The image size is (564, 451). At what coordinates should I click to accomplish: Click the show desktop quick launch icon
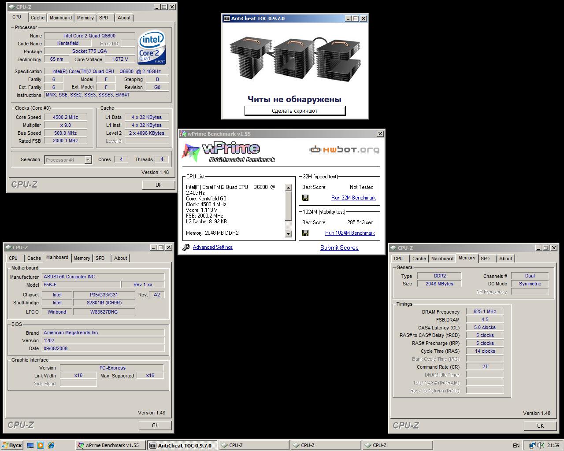pyautogui.click(x=30, y=445)
